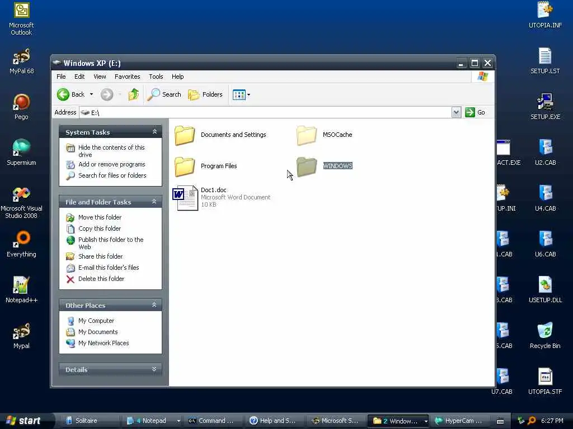Select the Mypal desktop shortcut
The width and height of the screenshot is (573, 429).
tap(21, 336)
